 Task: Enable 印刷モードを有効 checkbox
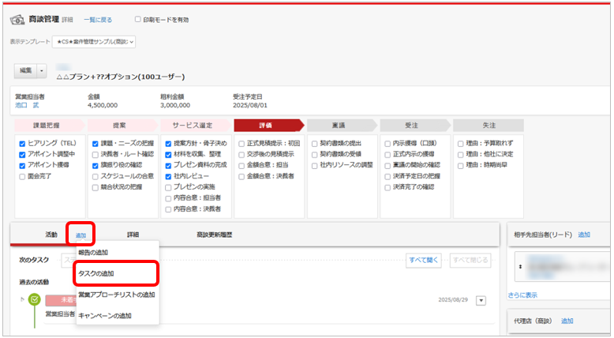pos(138,20)
